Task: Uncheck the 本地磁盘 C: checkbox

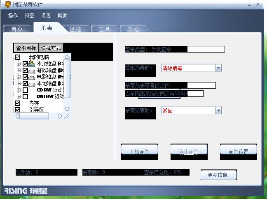Action: click(26, 64)
